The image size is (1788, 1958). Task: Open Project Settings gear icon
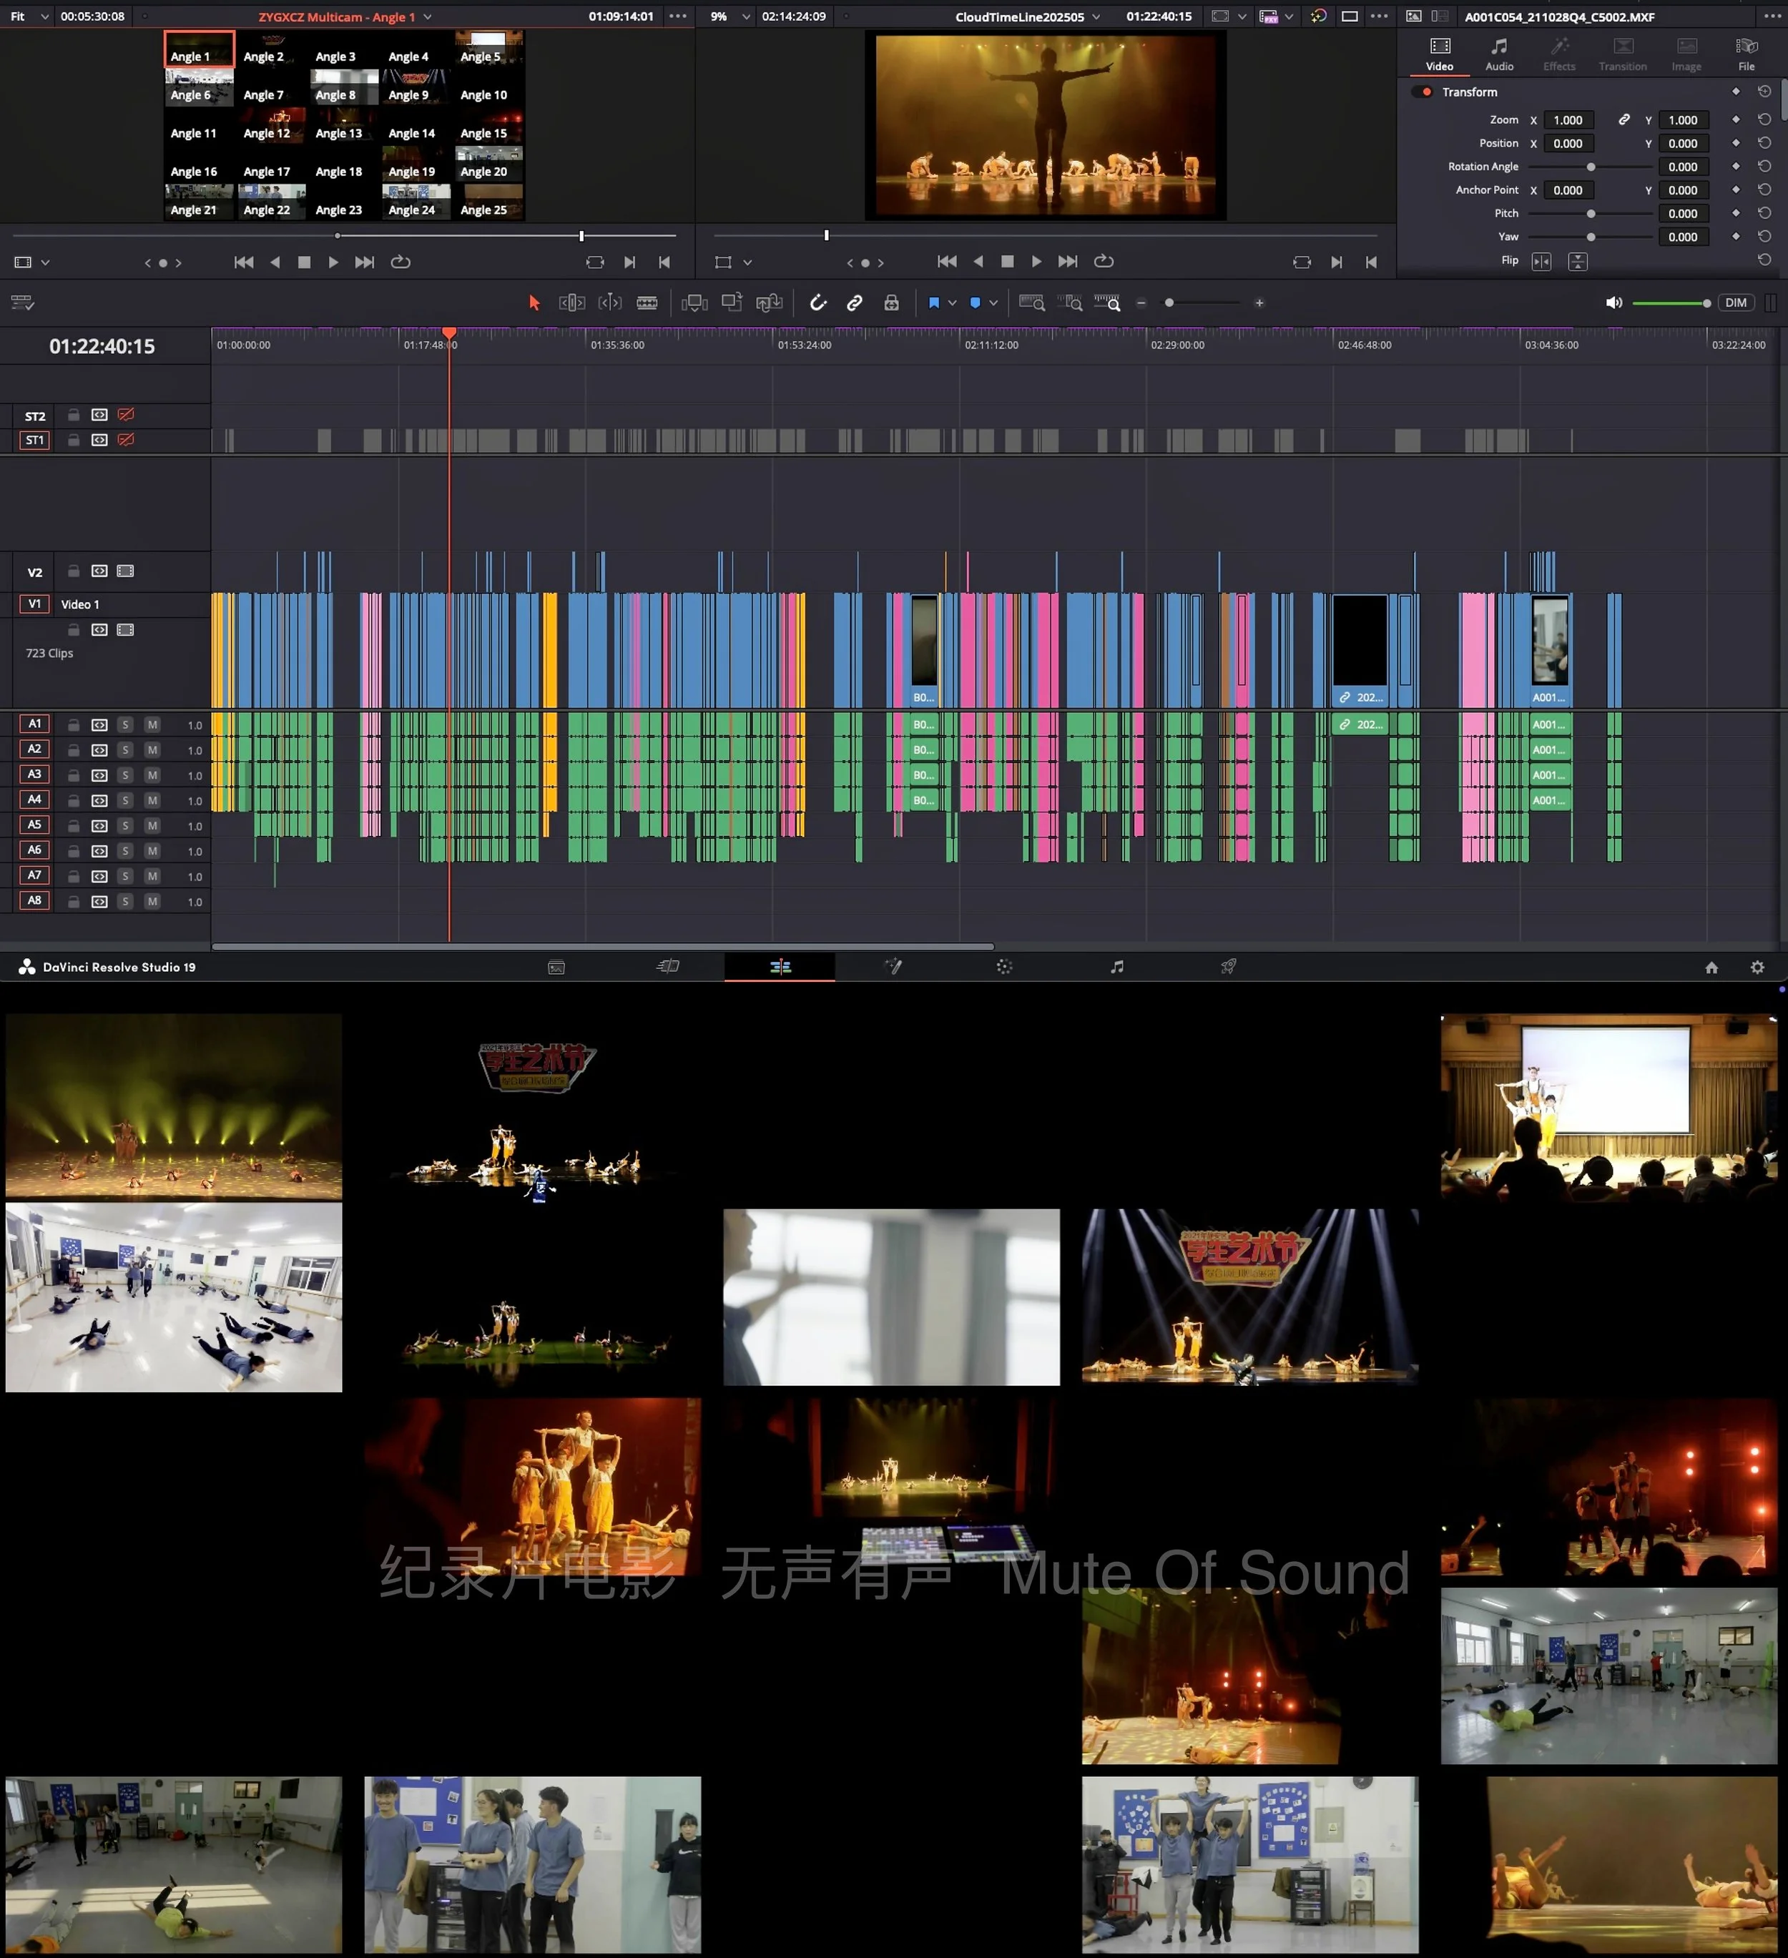tap(1757, 968)
